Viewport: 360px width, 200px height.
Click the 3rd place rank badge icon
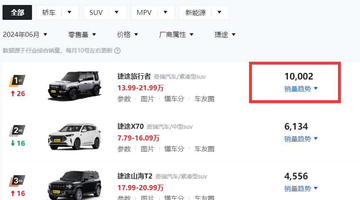click(17, 181)
